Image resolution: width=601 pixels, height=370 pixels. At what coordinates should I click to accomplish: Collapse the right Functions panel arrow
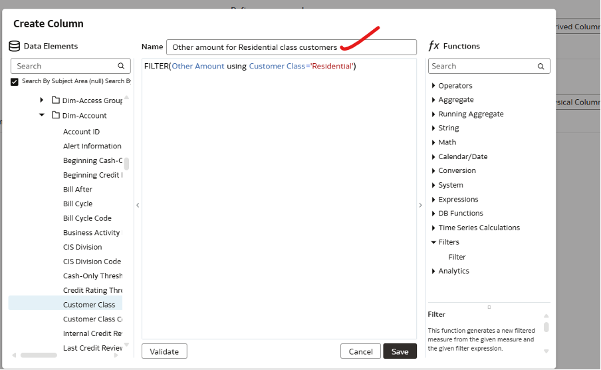[420, 205]
